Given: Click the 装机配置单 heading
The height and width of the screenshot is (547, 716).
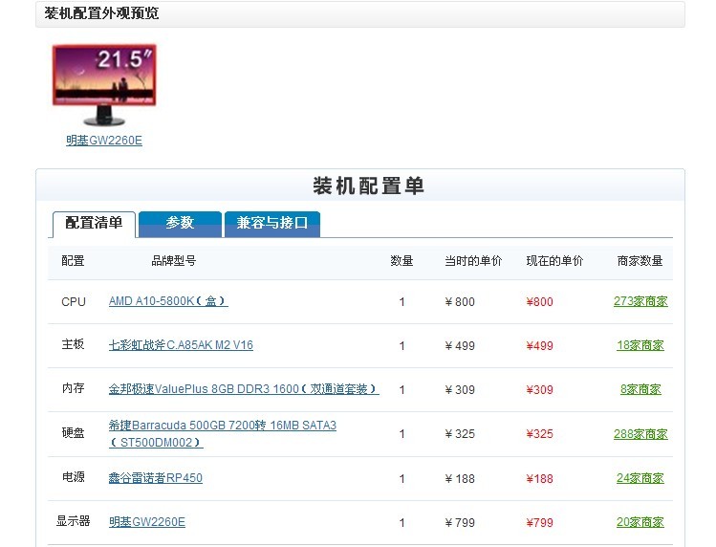Looking at the screenshot, I should (x=369, y=186).
